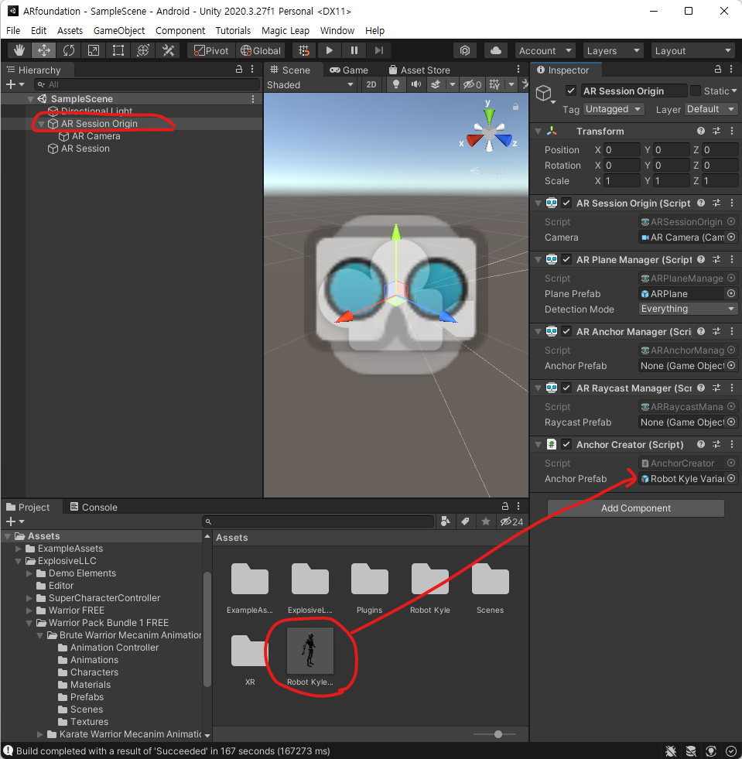Viewport: 742px width, 759px height.
Task: Click the Hierarchy add (+) button
Action: pos(15,84)
